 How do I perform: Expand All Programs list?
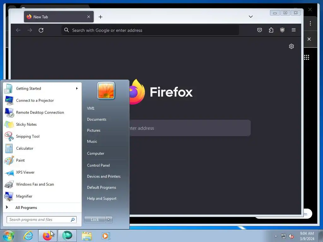tap(42, 208)
